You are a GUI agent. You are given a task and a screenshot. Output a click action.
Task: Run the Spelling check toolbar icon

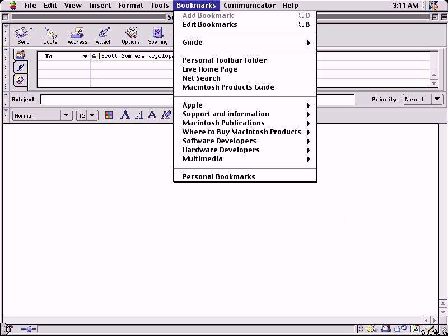pyautogui.click(x=158, y=36)
